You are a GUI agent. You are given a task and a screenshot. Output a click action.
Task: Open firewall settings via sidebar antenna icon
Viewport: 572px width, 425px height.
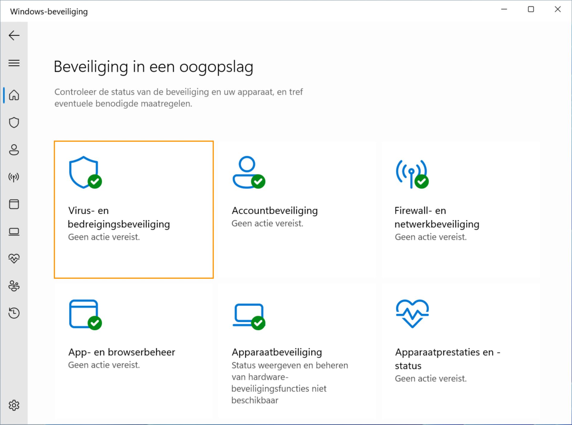pyautogui.click(x=14, y=177)
